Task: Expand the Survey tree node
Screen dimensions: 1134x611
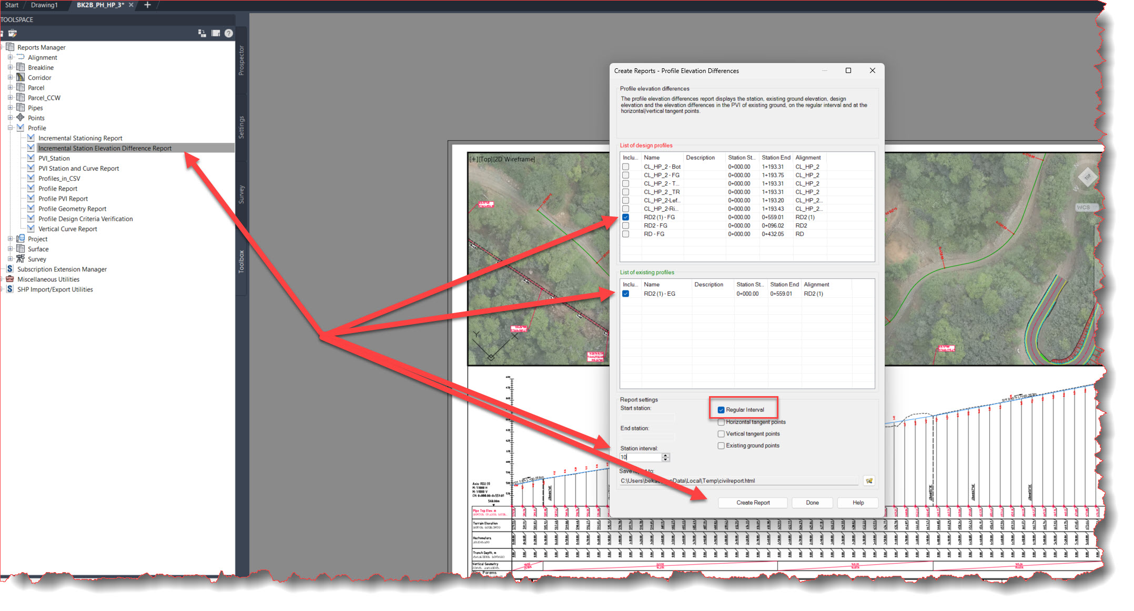Action: 10,259
